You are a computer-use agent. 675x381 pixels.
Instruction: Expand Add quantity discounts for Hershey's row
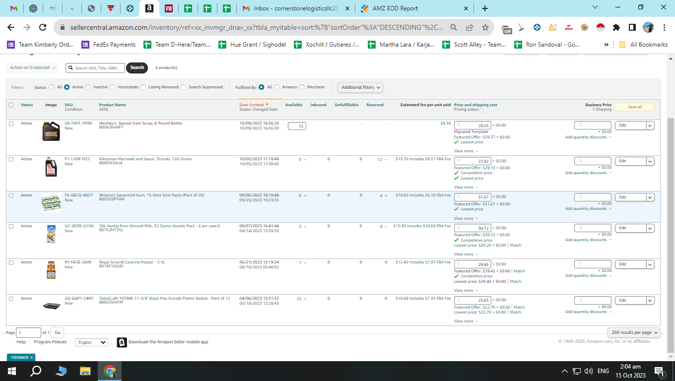tap(588, 137)
